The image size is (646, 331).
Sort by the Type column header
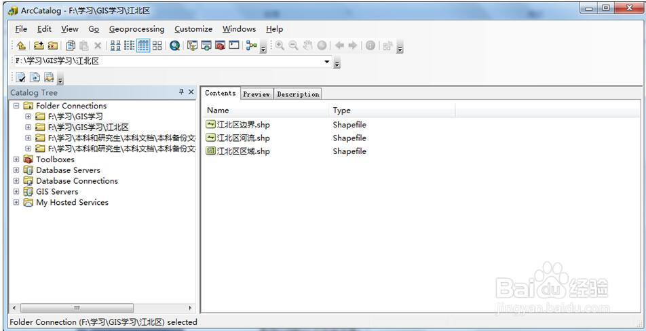tap(392, 111)
